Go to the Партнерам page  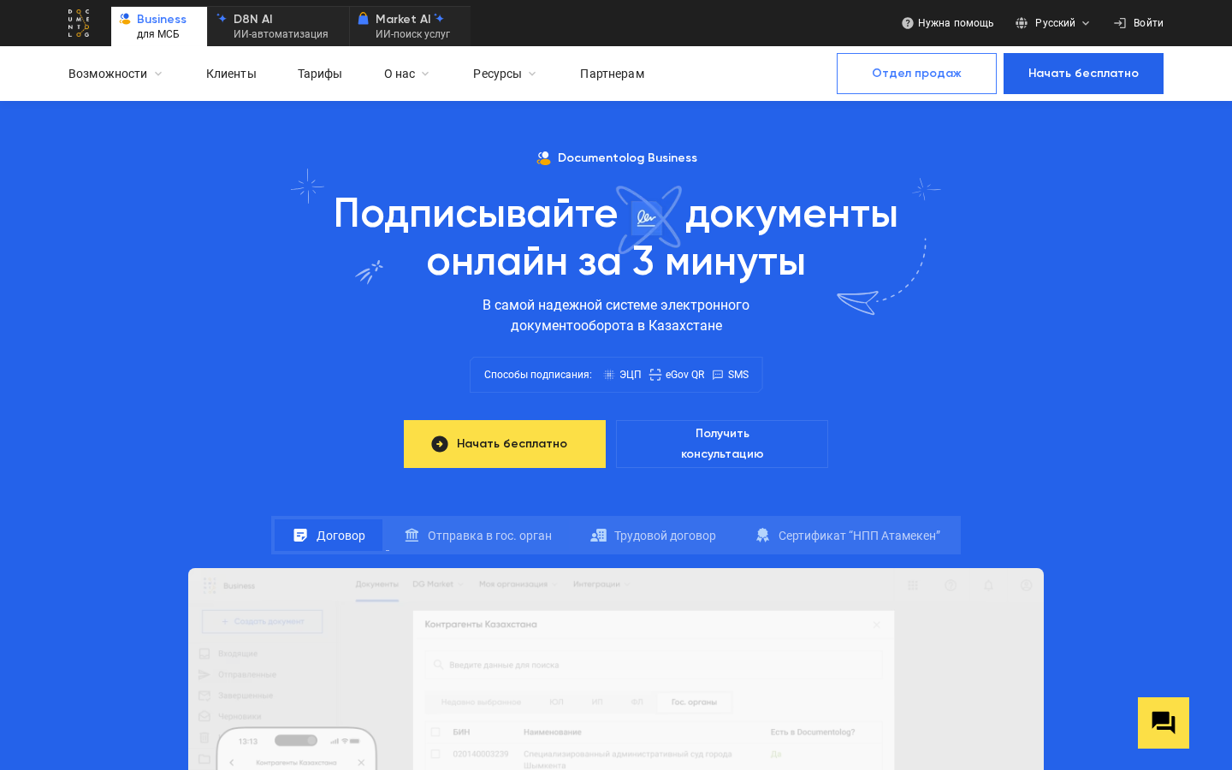coord(613,74)
